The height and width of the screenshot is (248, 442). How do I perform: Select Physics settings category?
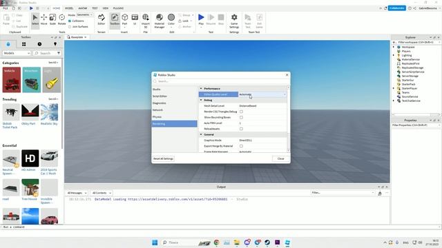tap(174, 116)
